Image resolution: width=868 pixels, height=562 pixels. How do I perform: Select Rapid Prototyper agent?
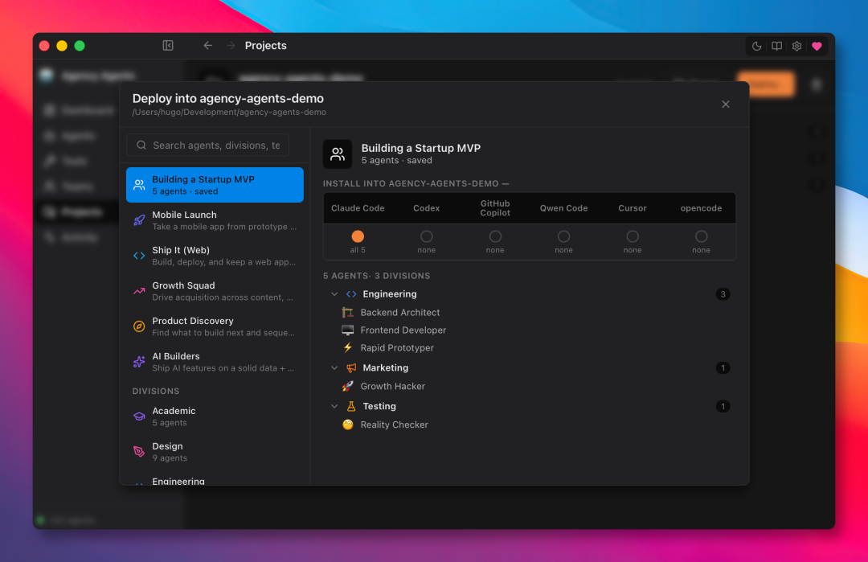point(397,347)
